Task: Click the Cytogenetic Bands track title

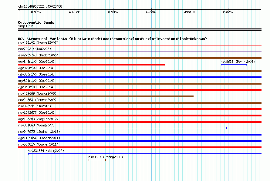Action: (x=36, y=22)
